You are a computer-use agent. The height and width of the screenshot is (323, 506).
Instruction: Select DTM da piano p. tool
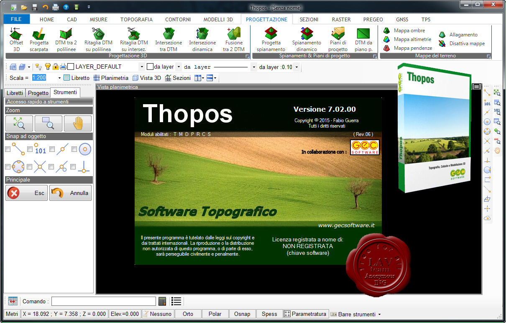point(363,39)
